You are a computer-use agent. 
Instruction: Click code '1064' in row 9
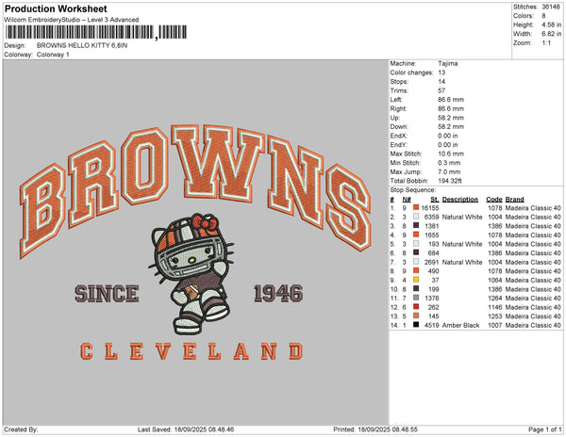click(495, 280)
